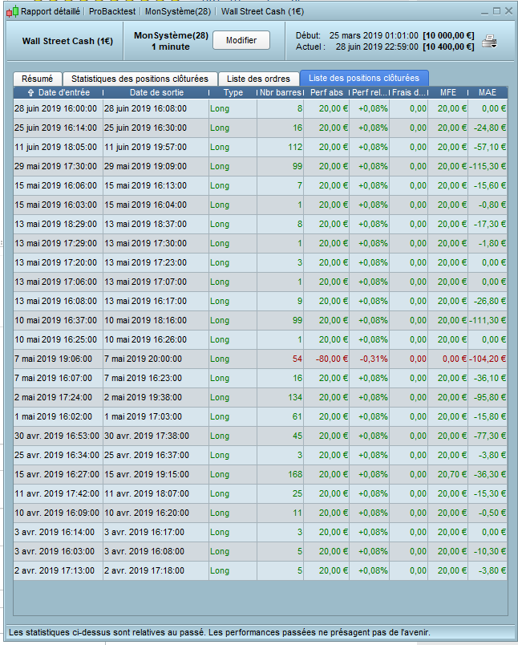This screenshot has height=645, width=518.
Task: Sort by MFE column header
Action: pyautogui.click(x=448, y=93)
